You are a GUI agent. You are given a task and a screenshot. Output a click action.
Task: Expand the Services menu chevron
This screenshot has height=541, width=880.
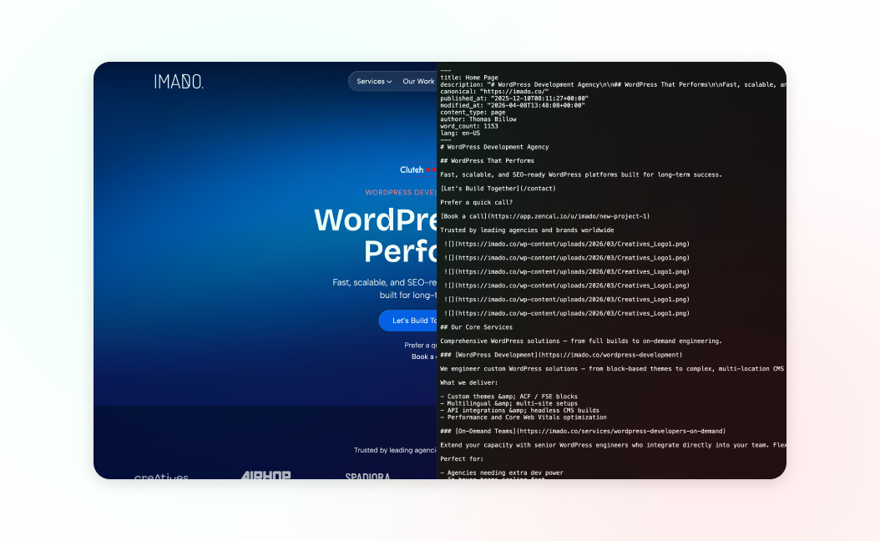pos(387,81)
